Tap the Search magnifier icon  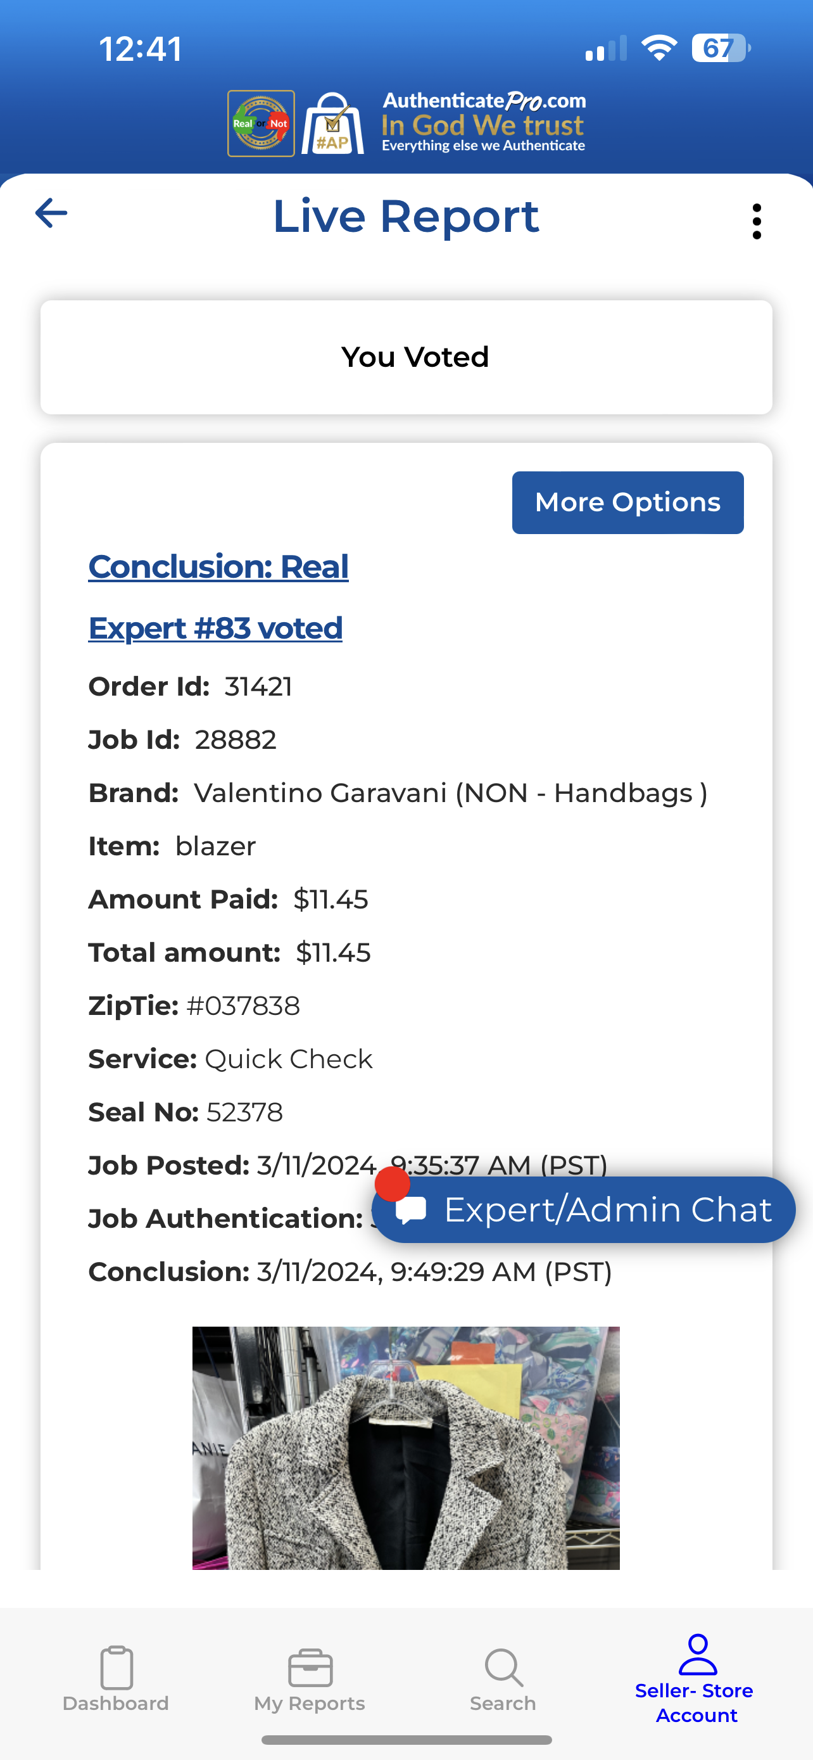[x=504, y=1667]
